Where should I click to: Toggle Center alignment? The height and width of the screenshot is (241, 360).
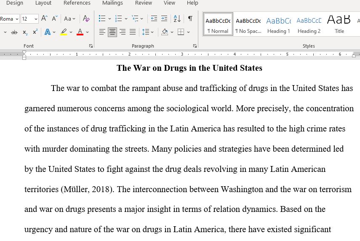(112, 32)
